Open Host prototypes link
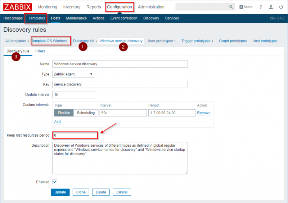 265,41
